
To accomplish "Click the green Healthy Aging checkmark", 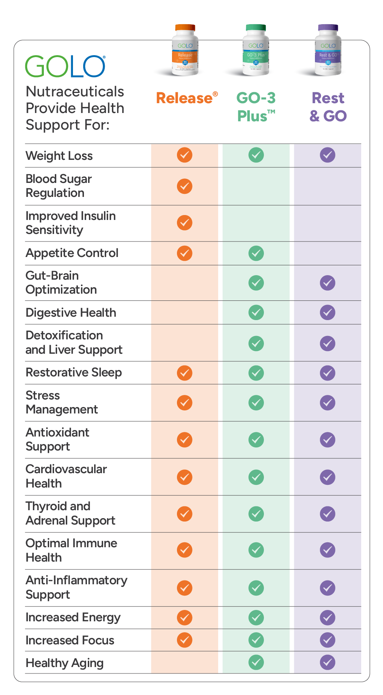I will (x=256, y=662).
